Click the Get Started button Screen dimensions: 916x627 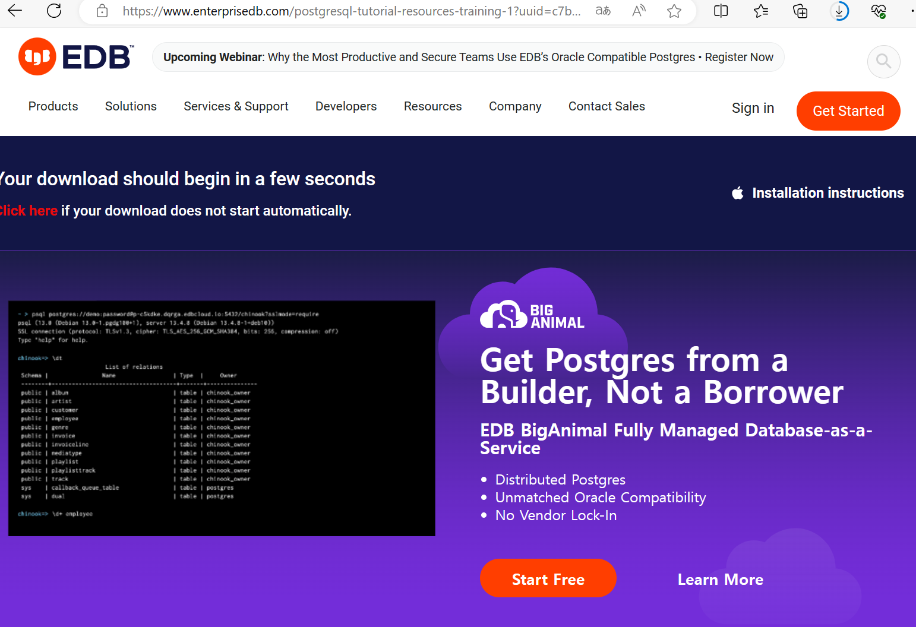click(x=848, y=111)
